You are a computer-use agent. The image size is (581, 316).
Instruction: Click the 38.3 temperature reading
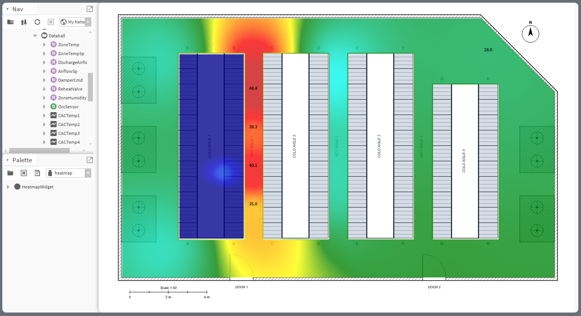[x=253, y=127]
